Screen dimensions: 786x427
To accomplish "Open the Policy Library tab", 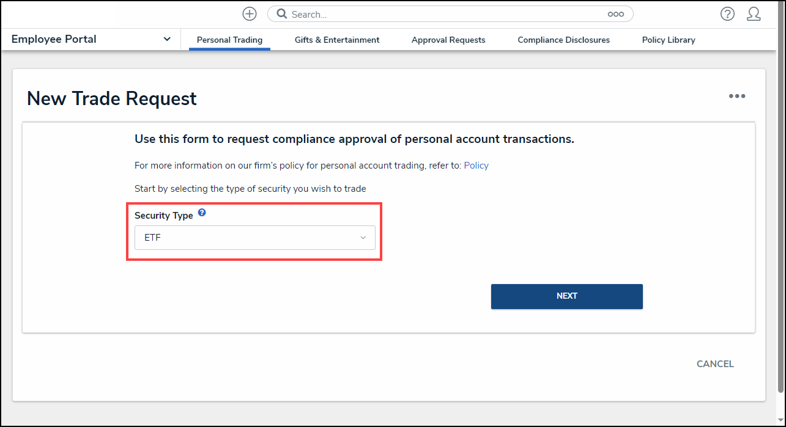I will coord(669,40).
